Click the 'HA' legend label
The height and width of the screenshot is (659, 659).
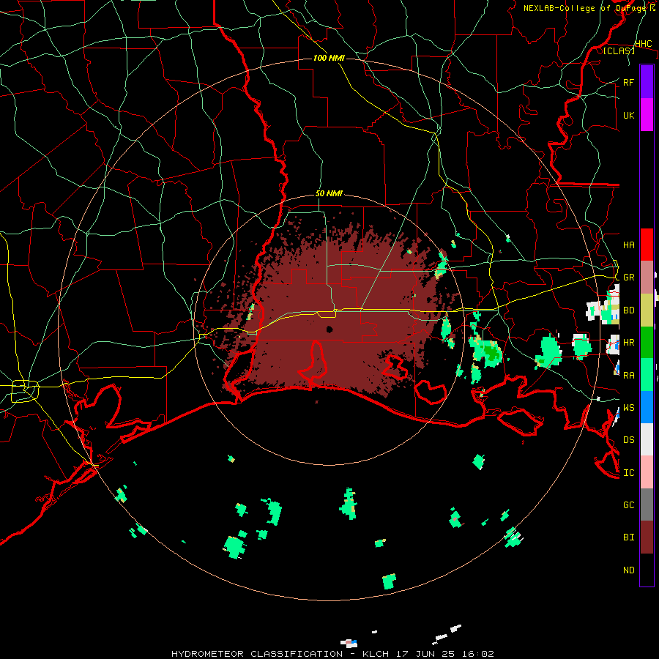click(x=628, y=245)
